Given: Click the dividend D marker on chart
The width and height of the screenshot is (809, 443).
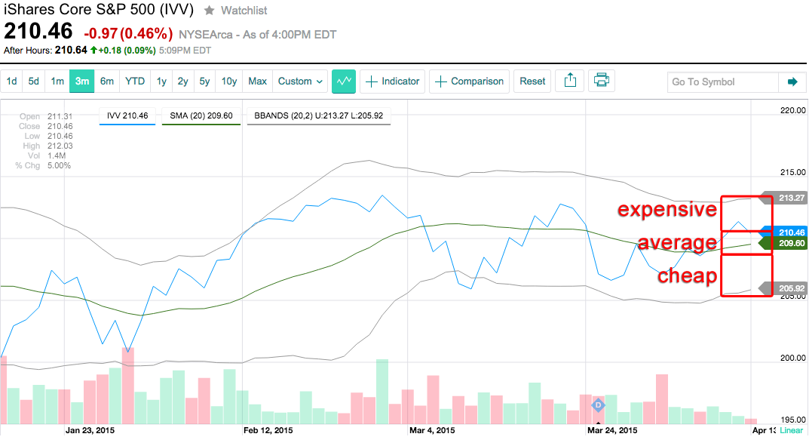Looking at the screenshot, I should (598, 405).
